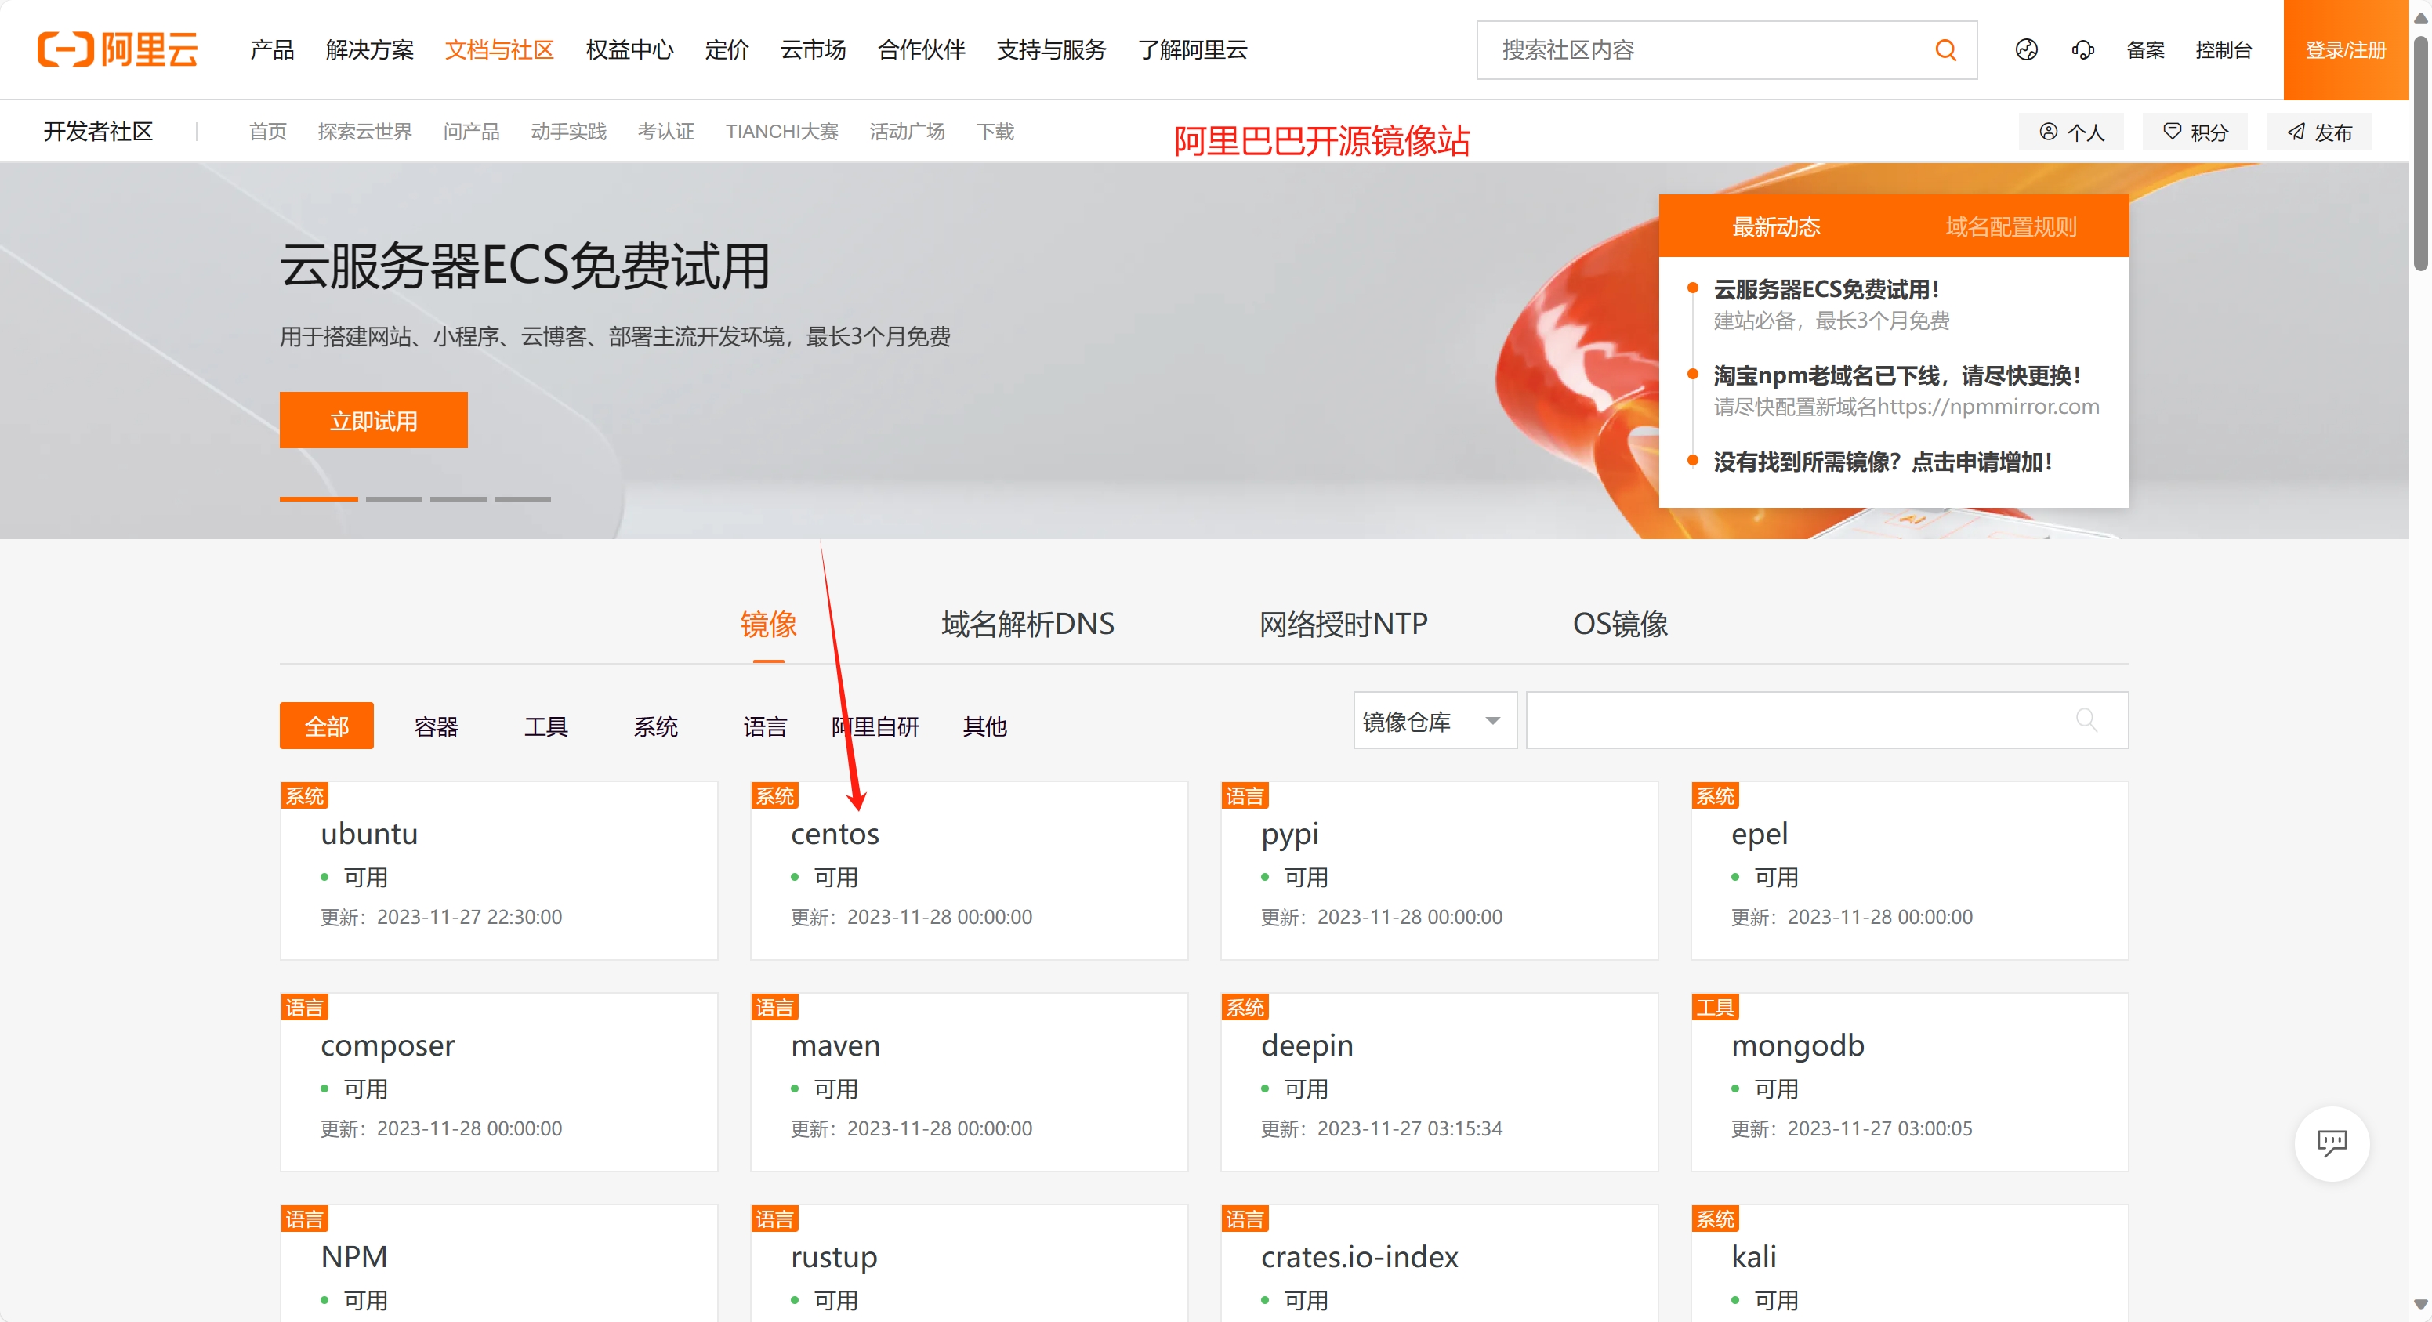Viewport: 2432px width, 1322px height.
Task: Click the 发布 publish button
Action: coord(2318,132)
